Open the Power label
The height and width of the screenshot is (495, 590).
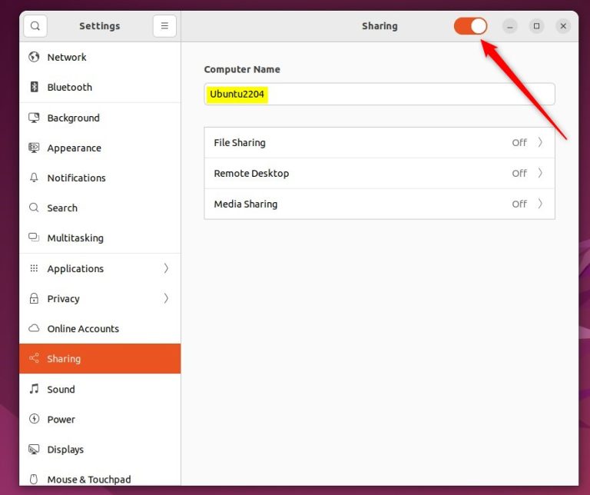[61, 420]
